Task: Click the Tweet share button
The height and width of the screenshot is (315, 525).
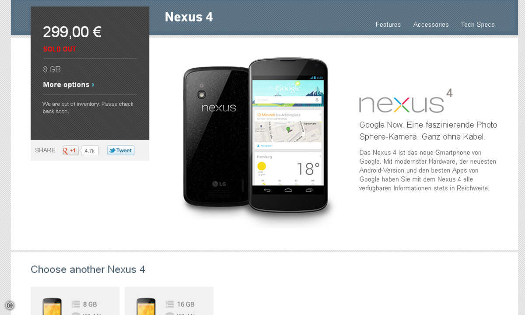Action: [x=121, y=150]
